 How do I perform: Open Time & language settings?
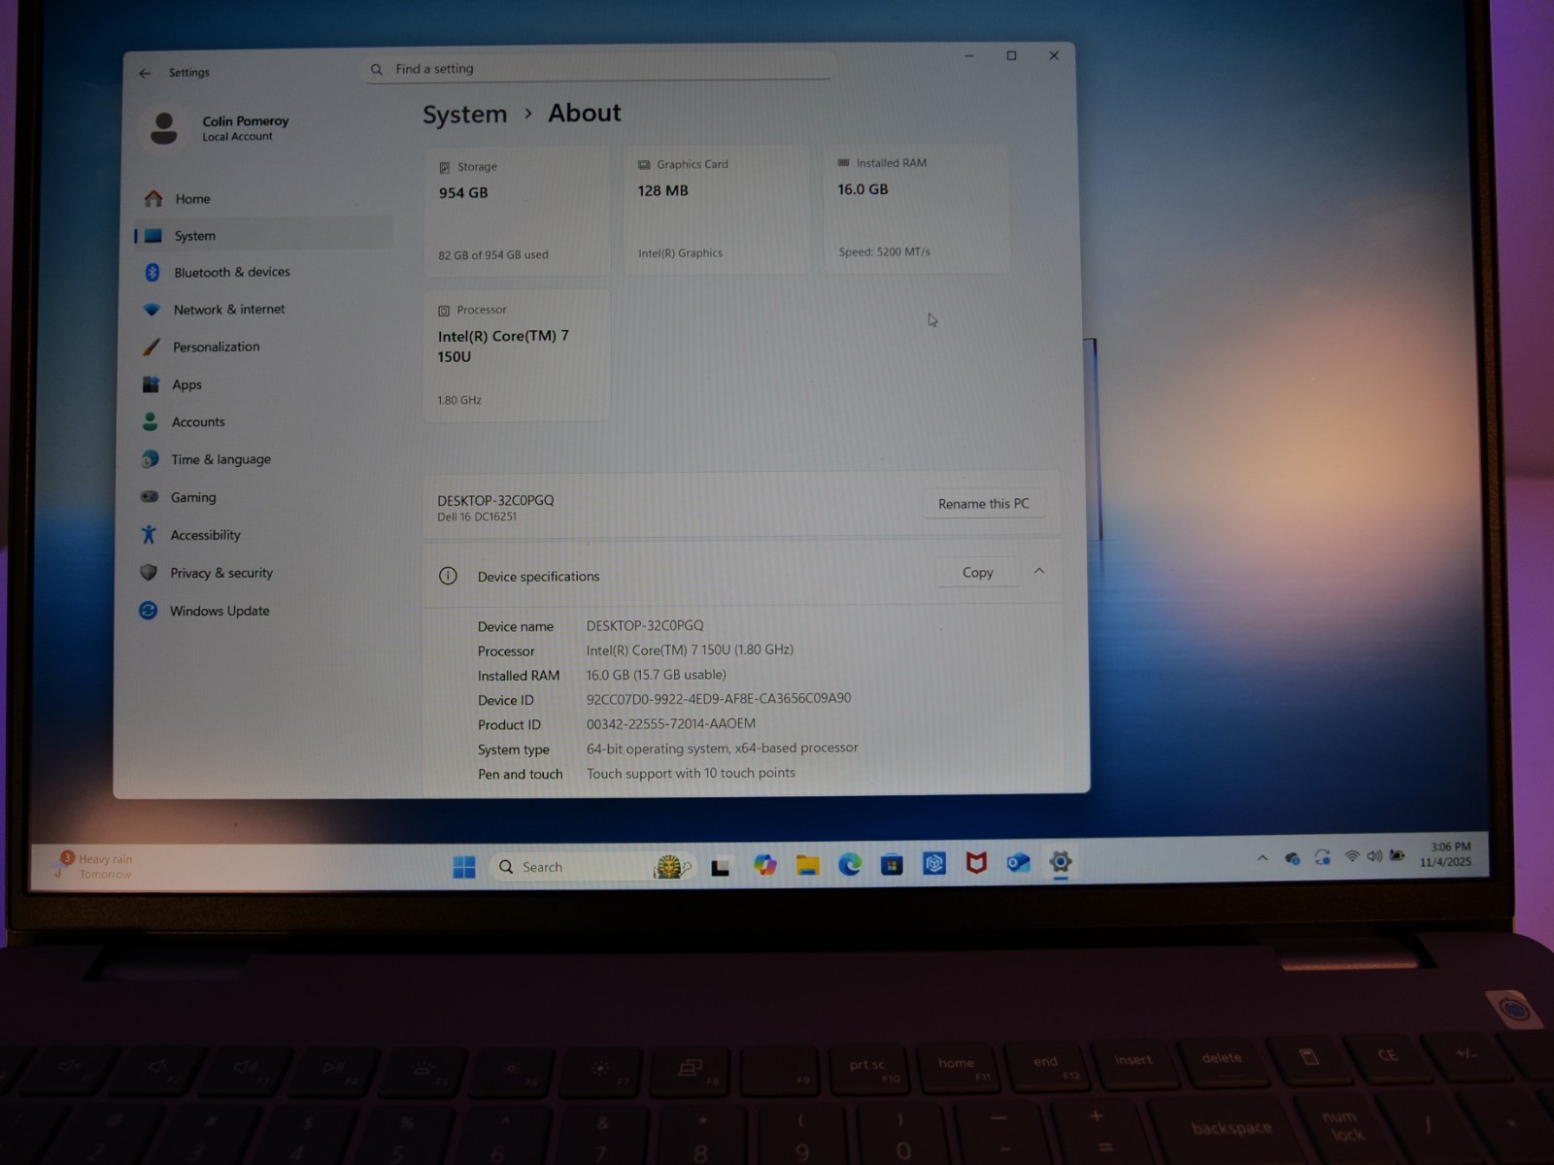(262, 459)
